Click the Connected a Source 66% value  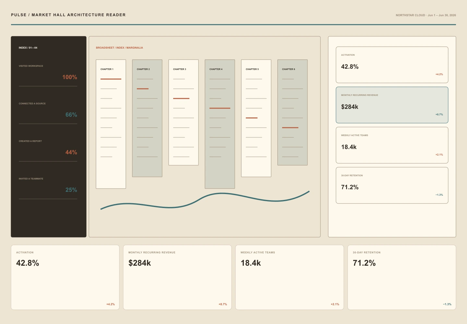pos(71,115)
